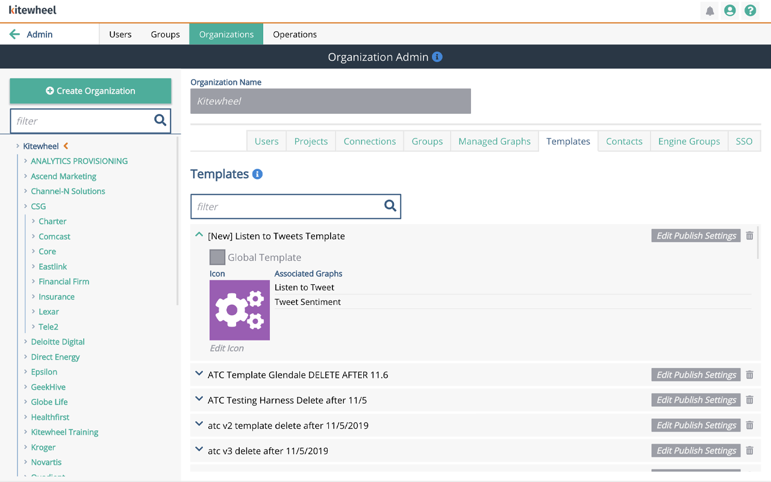Click info icon beside Organization Admin title
This screenshot has width=771, height=482.
tap(437, 57)
